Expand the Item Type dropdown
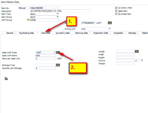 (58, 14)
